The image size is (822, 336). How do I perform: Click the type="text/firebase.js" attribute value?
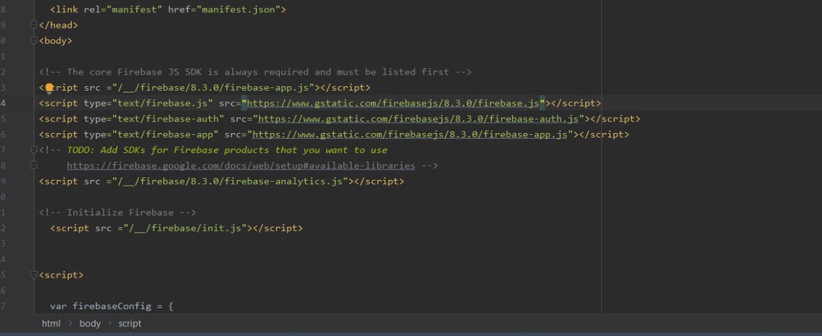click(162, 103)
